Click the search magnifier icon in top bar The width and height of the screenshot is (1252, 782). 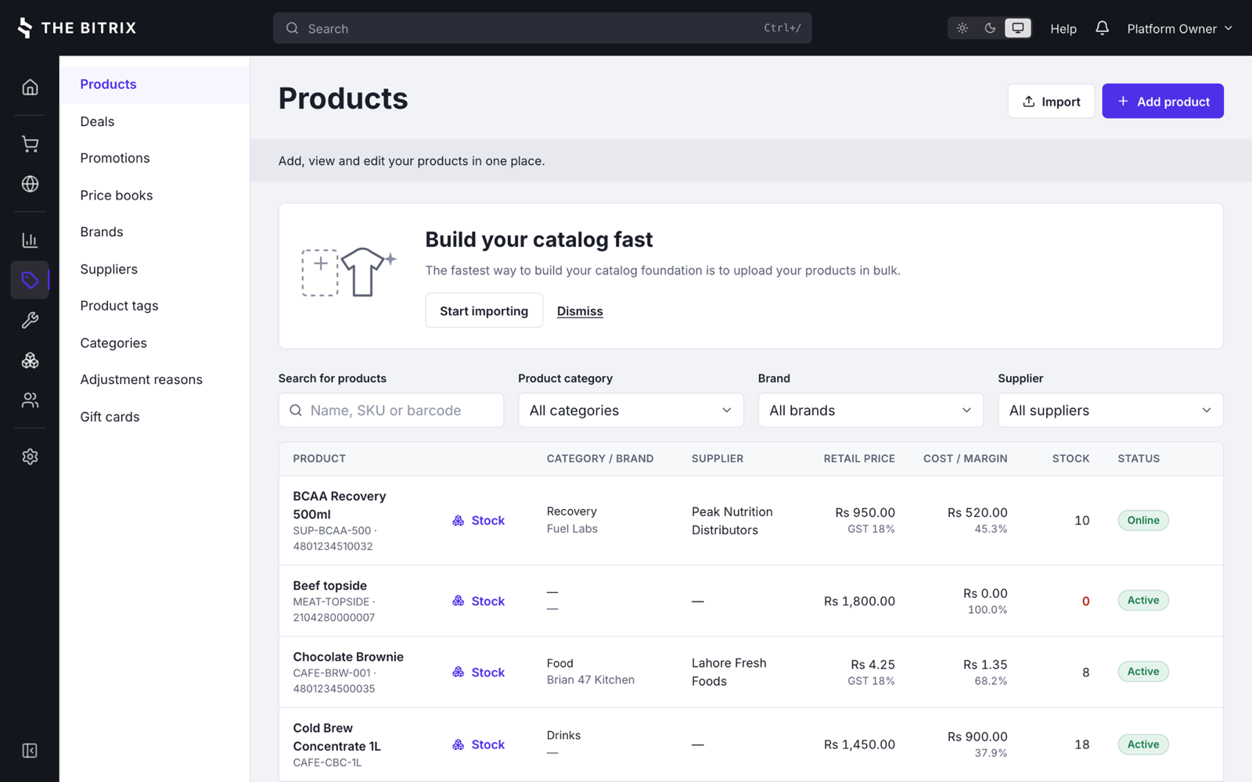click(x=292, y=28)
